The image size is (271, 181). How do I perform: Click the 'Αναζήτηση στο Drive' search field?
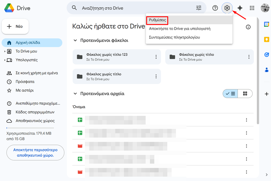click(x=137, y=8)
